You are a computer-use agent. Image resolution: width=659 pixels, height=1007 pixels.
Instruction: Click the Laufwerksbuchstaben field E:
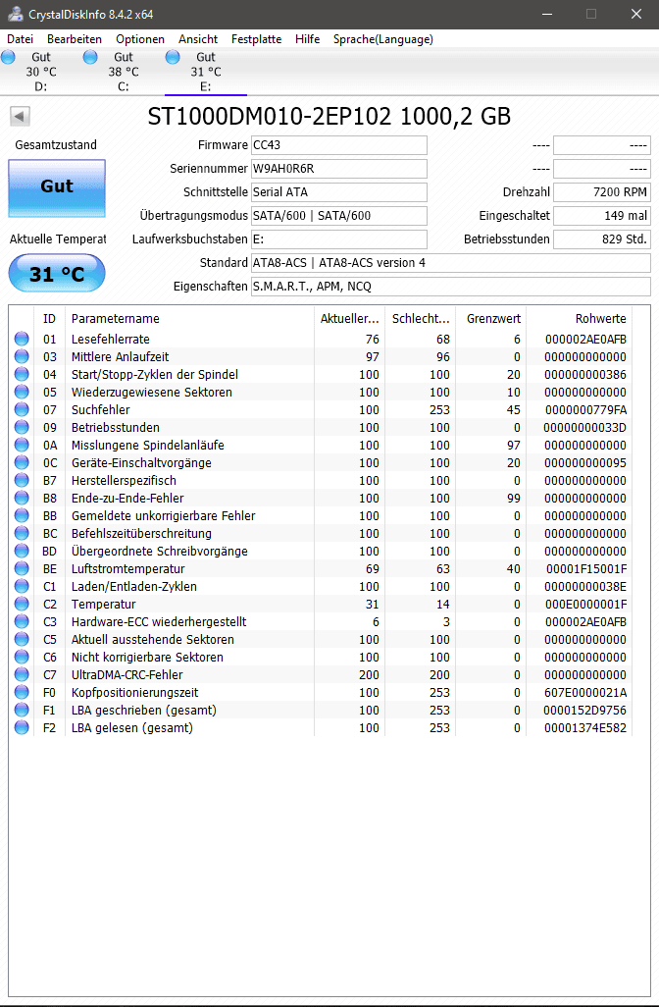tap(338, 238)
